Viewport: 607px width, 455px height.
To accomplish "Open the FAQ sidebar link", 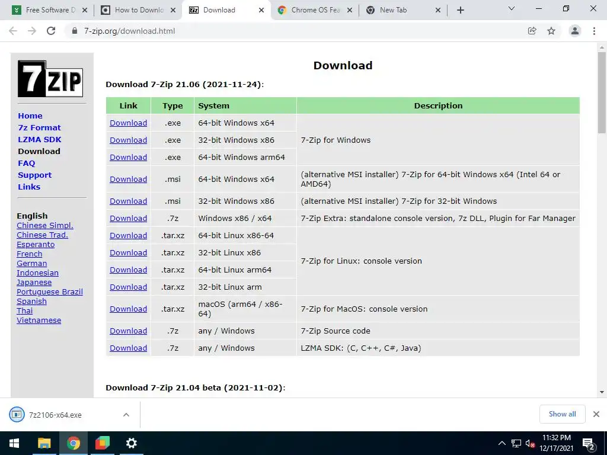I will (26, 164).
